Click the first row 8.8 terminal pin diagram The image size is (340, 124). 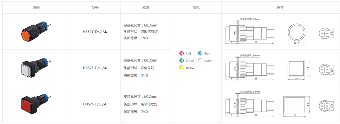click(x=324, y=34)
